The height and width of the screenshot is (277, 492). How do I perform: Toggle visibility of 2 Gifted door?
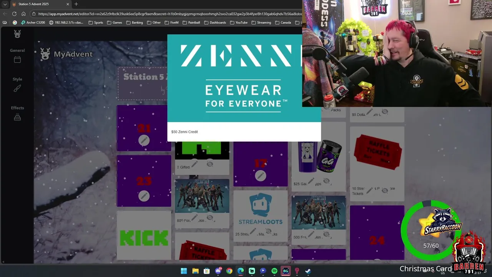pyautogui.click(x=210, y=164)
